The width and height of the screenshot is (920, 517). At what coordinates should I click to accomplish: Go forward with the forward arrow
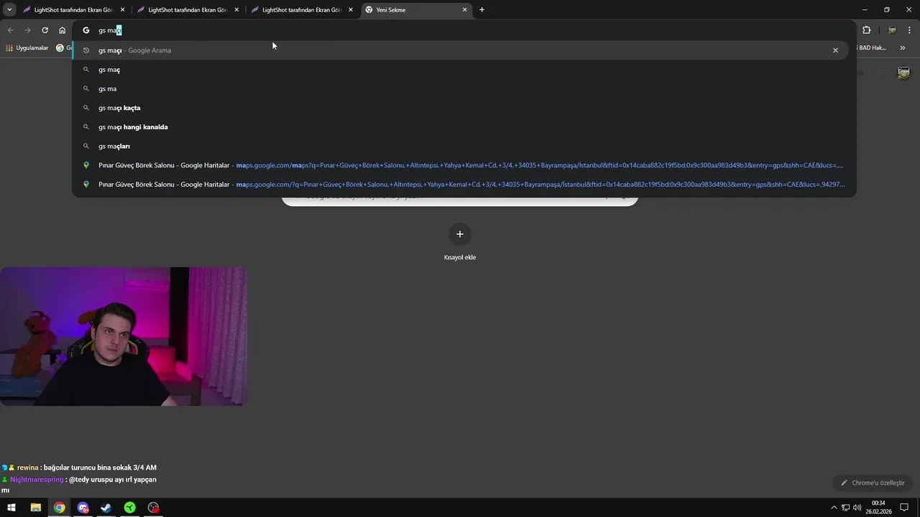(x=27, y=30)
